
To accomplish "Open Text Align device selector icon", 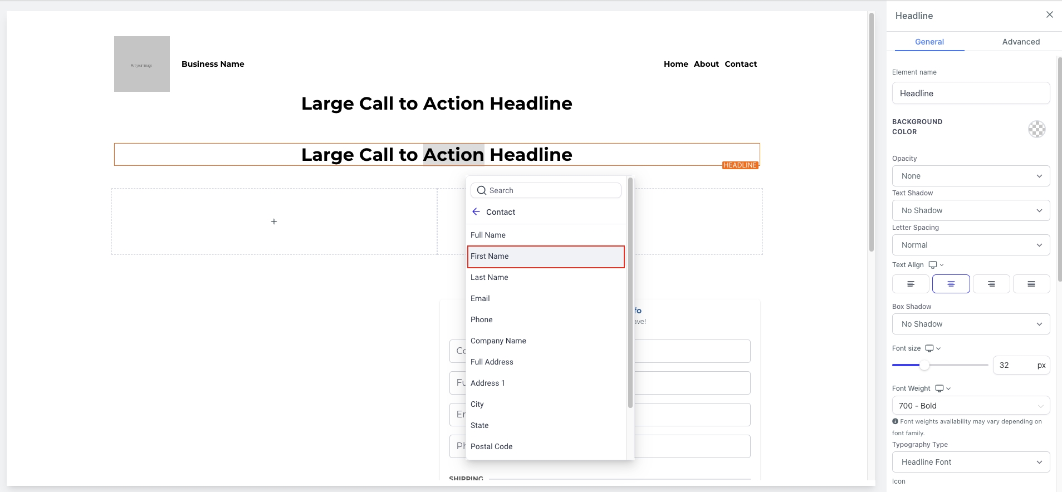I will click(x=936, y=265).
